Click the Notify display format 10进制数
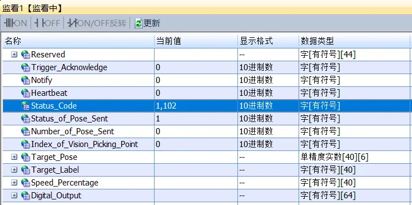Screen dimensions: 412x205 (256, 80)
